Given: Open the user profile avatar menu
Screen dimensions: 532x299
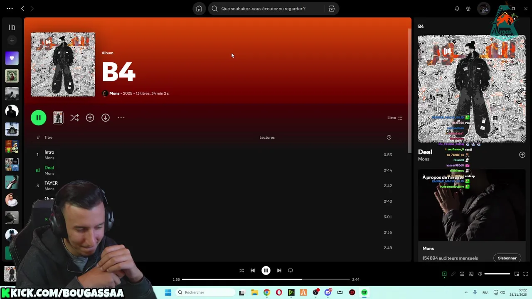Looking at the screenshot, I should (483, 9).
